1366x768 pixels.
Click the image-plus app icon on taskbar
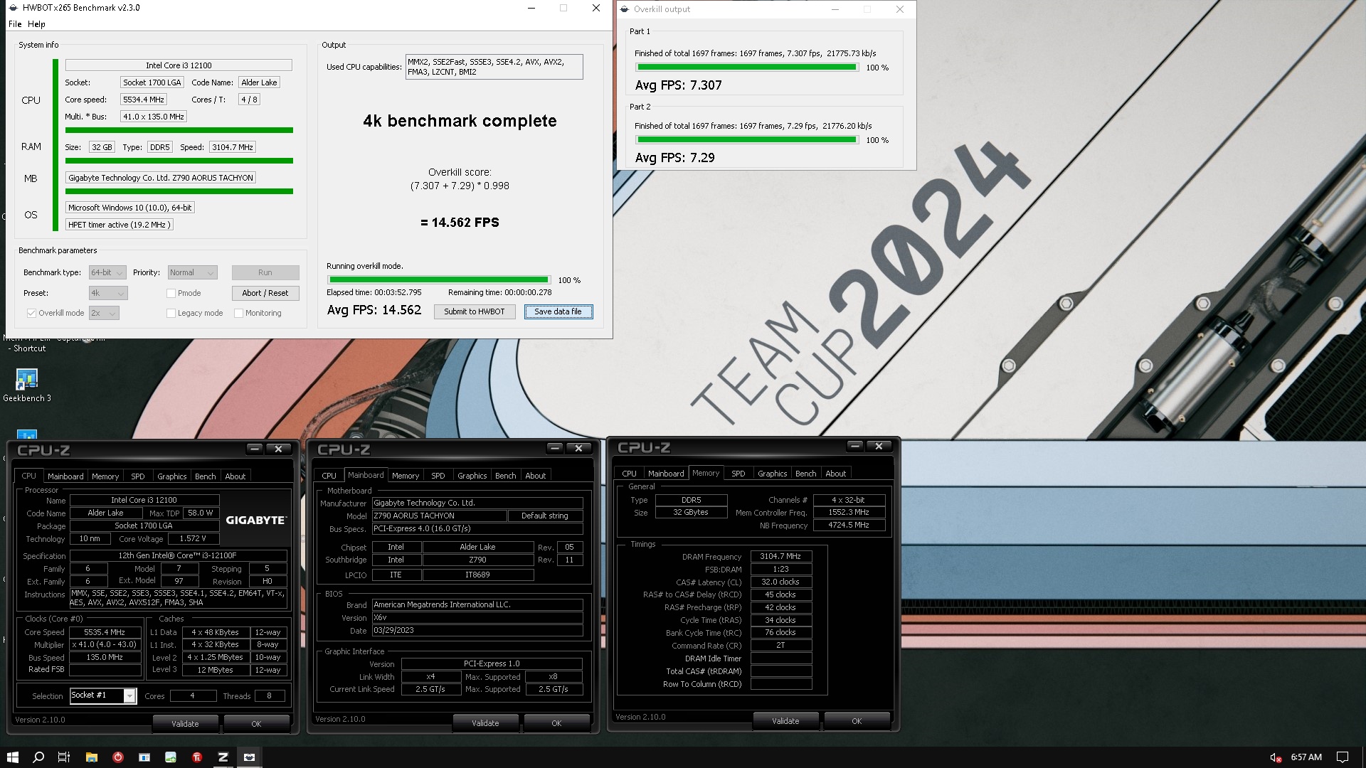click(171, 757)
